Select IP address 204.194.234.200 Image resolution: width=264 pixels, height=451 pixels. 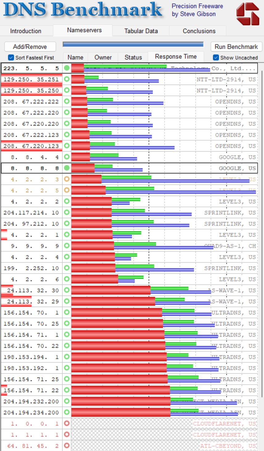pyautogui.click(x=31, y=412)
